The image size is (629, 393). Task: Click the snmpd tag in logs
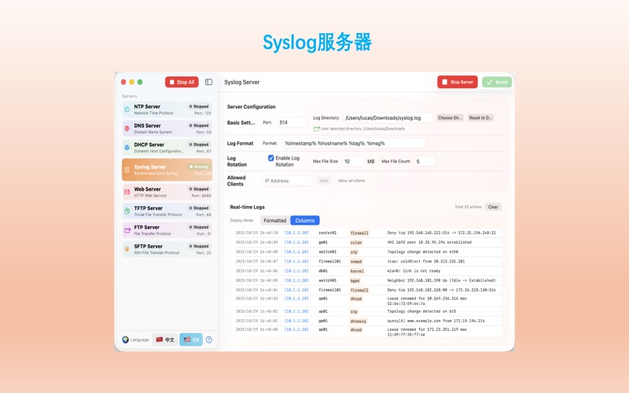(356, 262)
